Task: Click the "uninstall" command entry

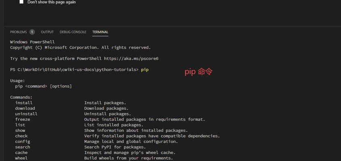Action: (x=26, y=114)
